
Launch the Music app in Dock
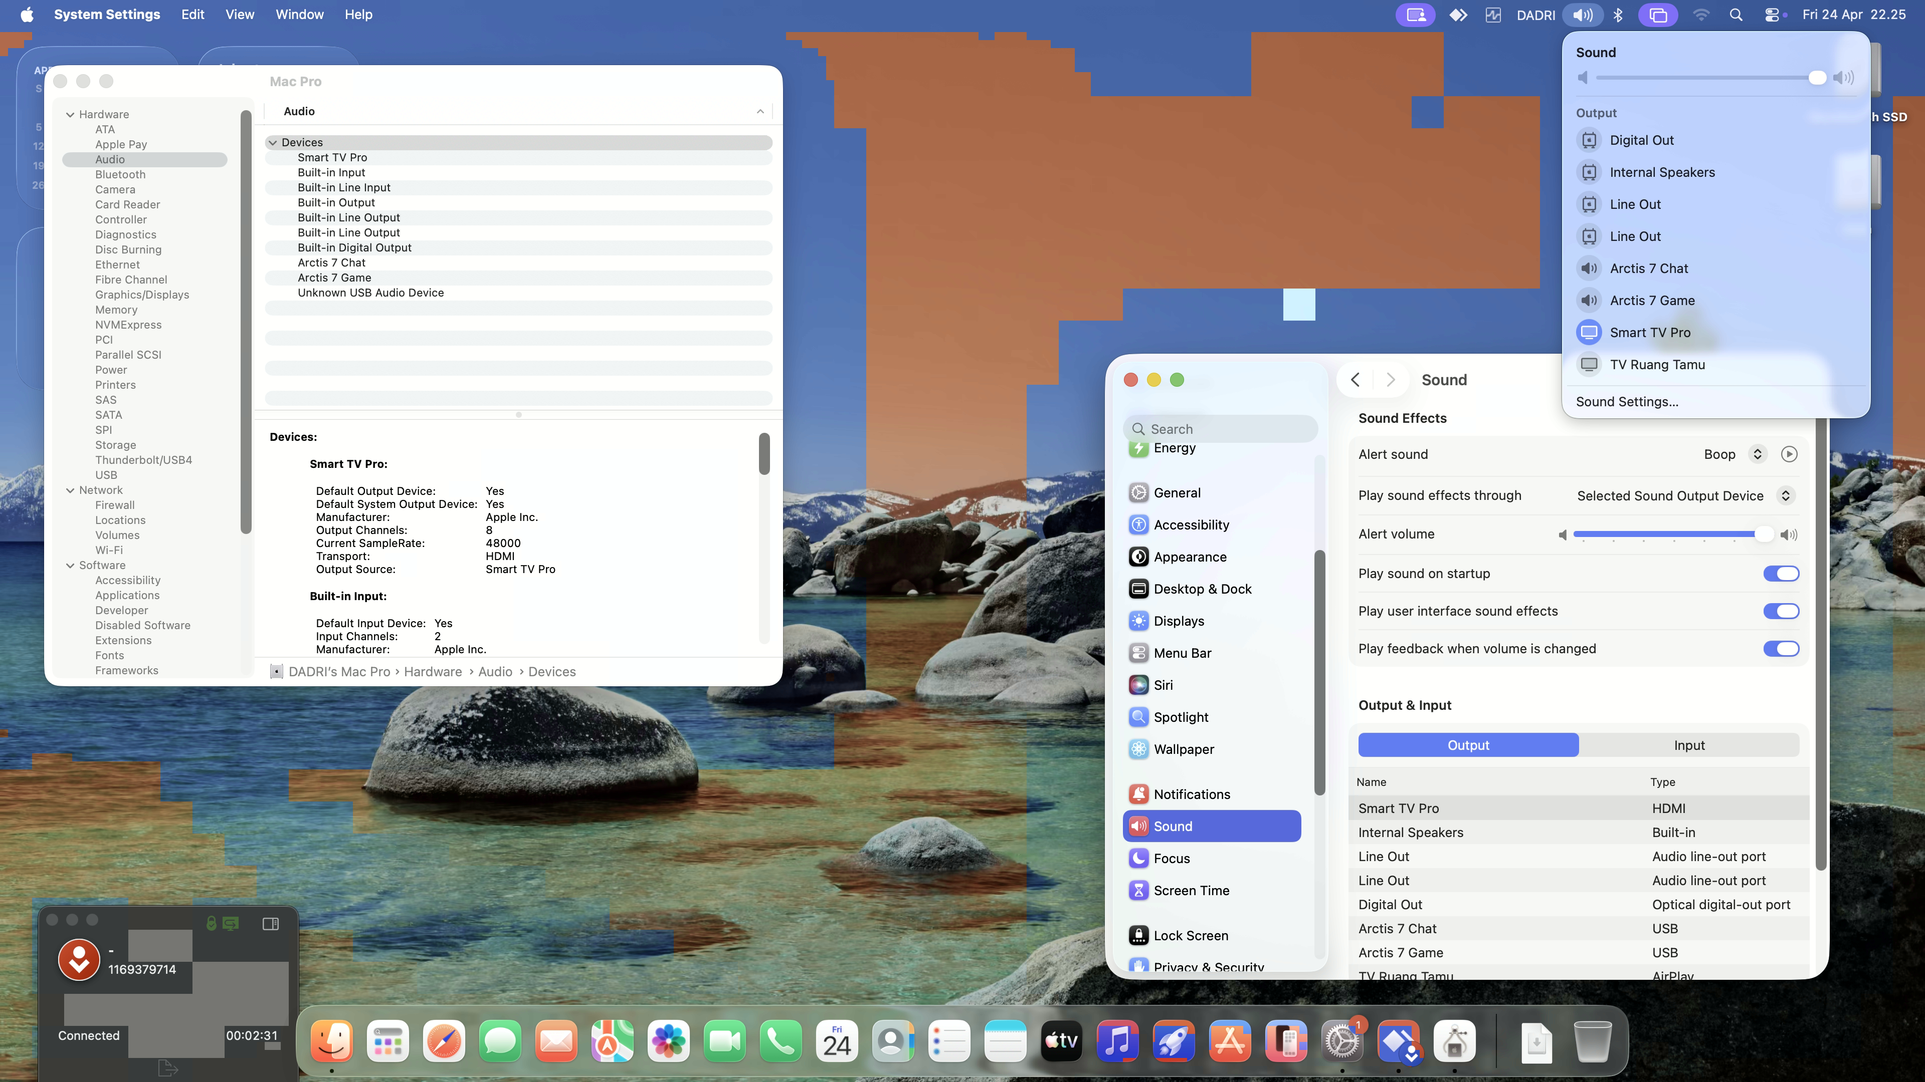pos(1117,1040)
